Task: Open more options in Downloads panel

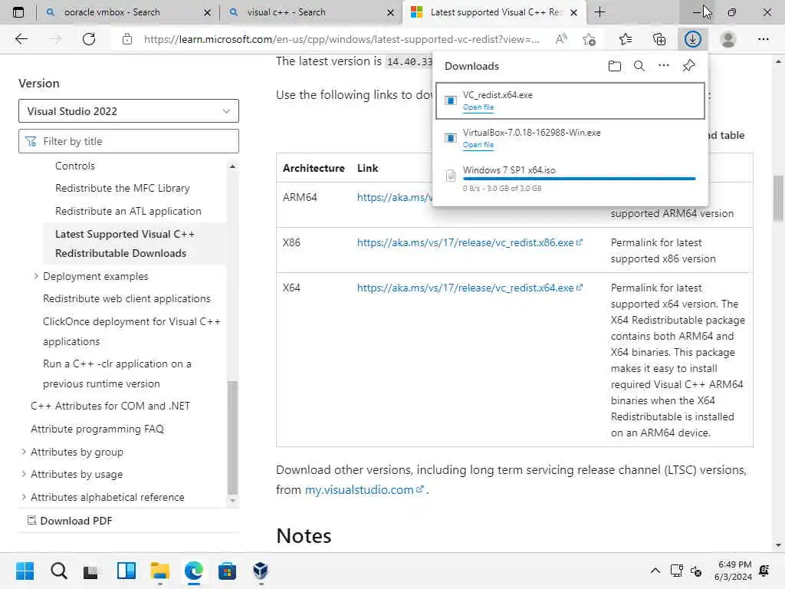Action: pyautogui.click(x=664, y=65)
